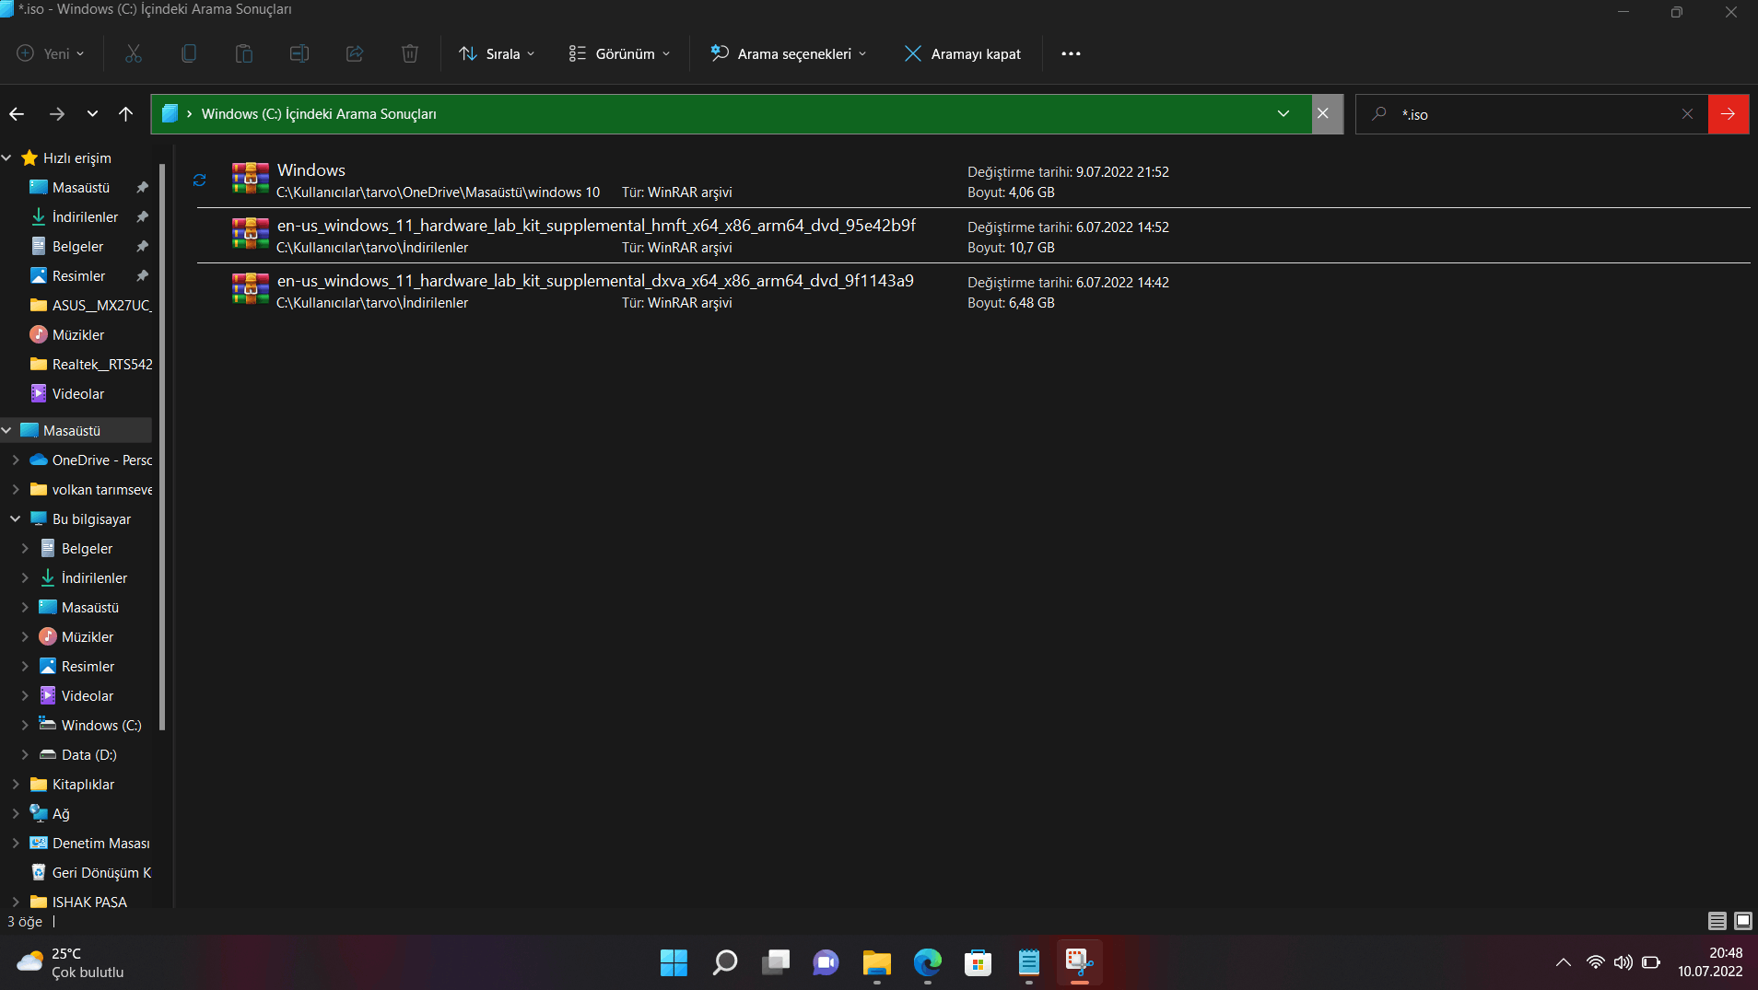The height and width of the screenshot is (990, 1758).
Task: Open ISHAK PASA folder in sidebar
Action: (x=79, y=903)
